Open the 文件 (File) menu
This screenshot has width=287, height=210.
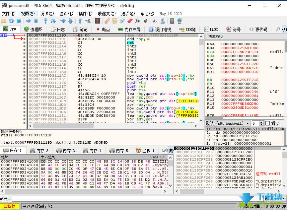click(9, 14)
